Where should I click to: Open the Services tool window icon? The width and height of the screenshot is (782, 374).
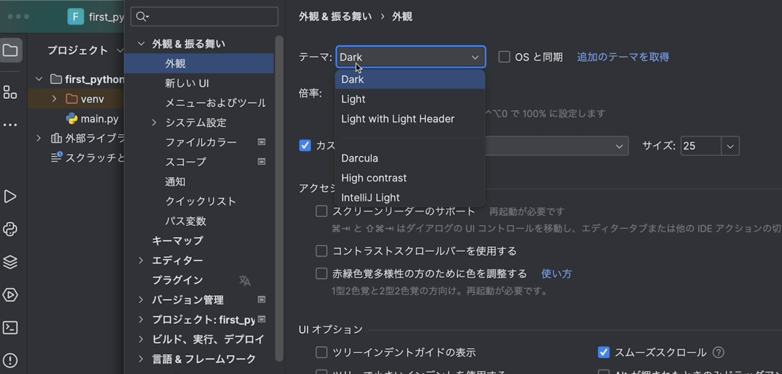[10, 295]
